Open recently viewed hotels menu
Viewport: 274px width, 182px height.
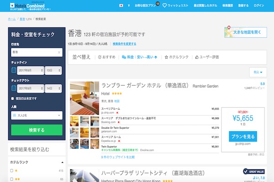tap(205, 5)
